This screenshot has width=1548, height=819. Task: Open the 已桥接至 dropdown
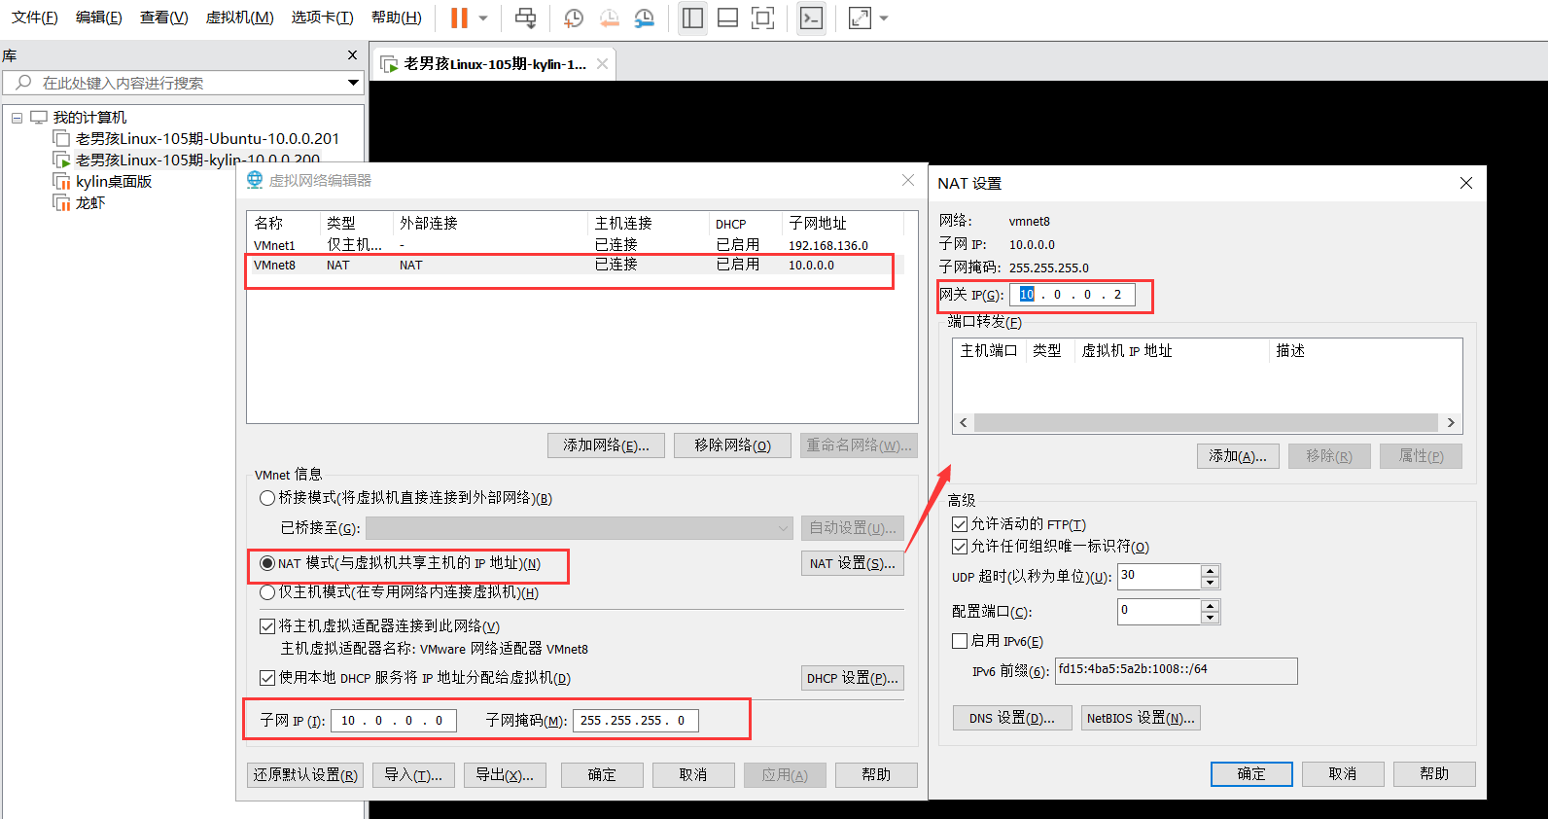[x=580, y=528]
